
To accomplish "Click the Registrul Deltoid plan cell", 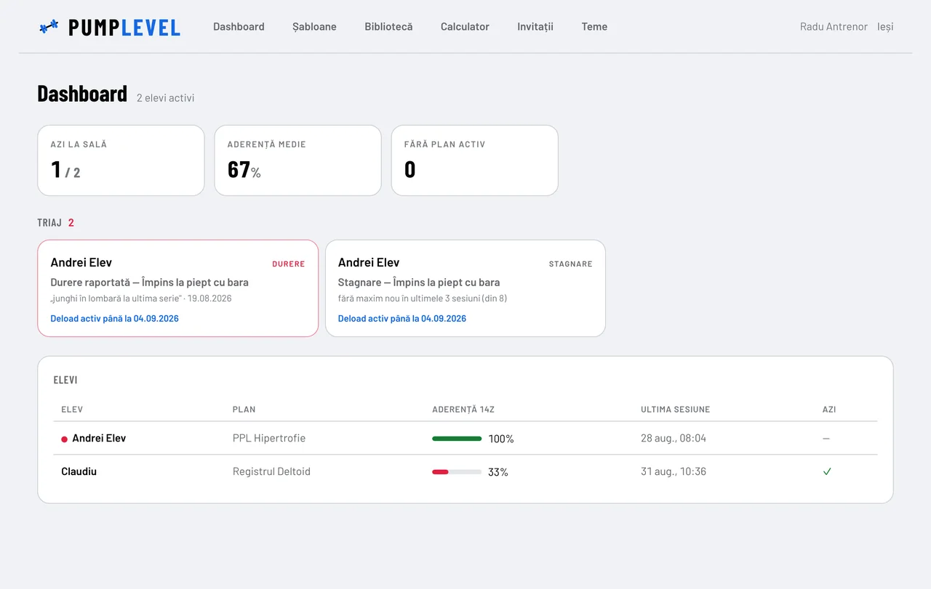I will click(271, 471).
